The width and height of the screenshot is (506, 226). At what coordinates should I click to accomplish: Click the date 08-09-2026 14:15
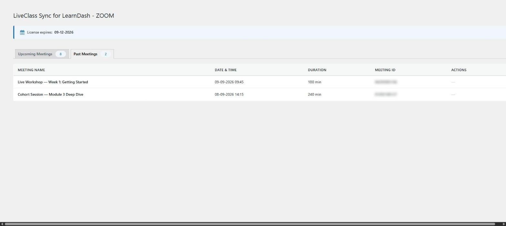coord(229,94)
